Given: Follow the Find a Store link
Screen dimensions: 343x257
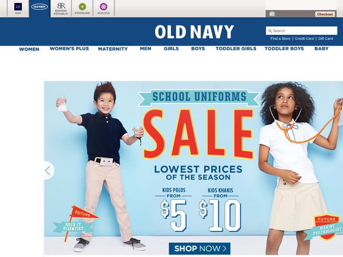Looking at the screenshot, I should point(281,38).
